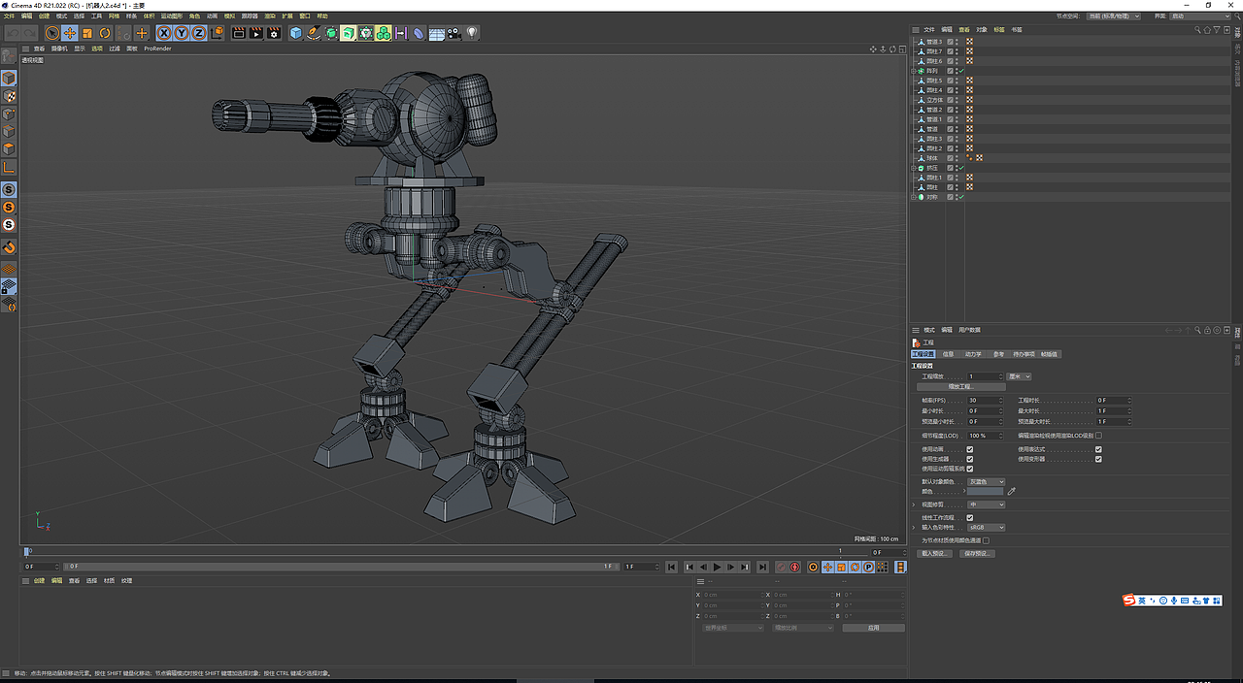
Task: Enable color channel for node materials checkbox
Action: click(x=987, y=540)
